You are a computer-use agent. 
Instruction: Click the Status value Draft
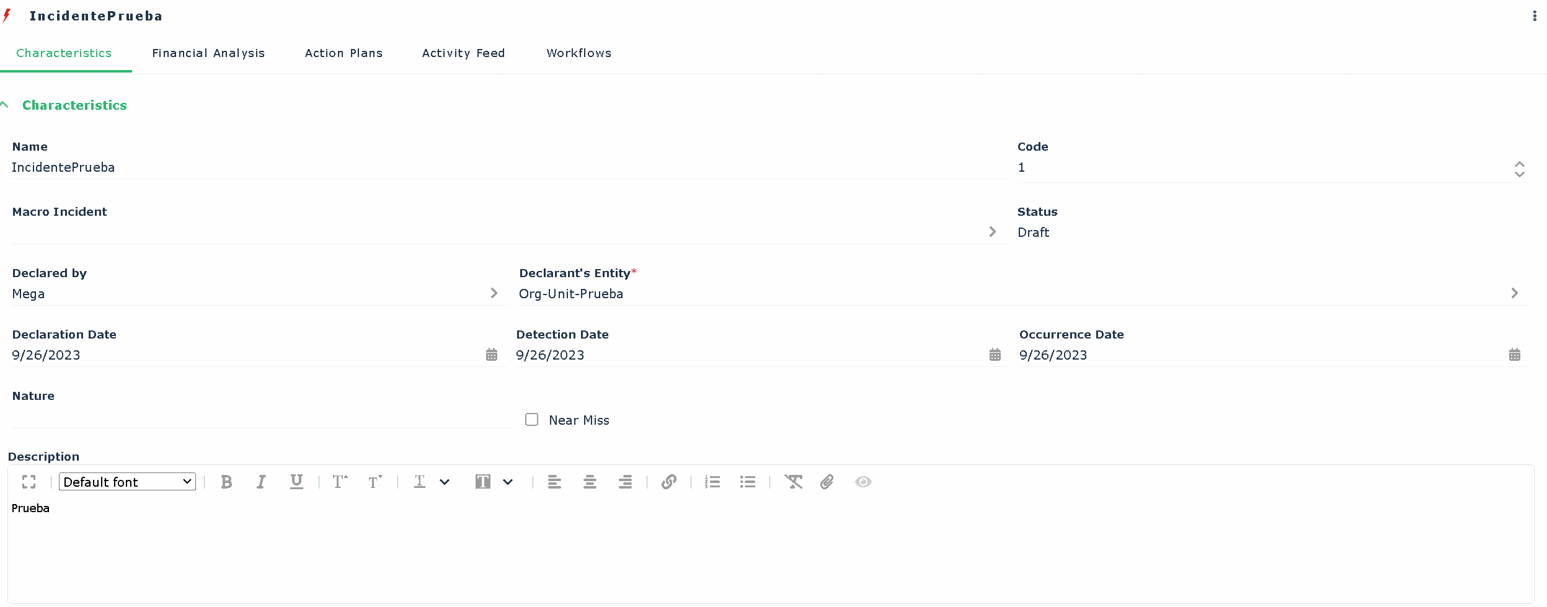1034,233
